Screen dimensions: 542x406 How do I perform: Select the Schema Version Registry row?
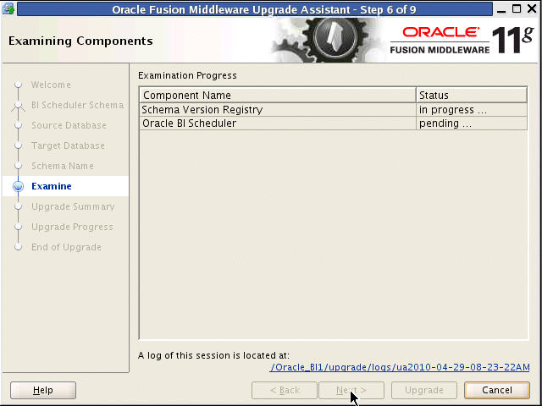point(334,110)
